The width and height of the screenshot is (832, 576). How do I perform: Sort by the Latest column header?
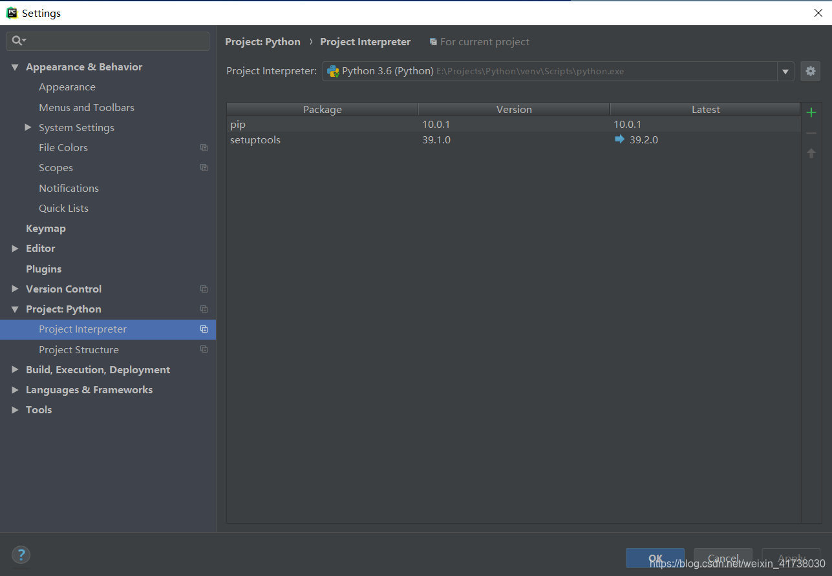click(705, 110)
